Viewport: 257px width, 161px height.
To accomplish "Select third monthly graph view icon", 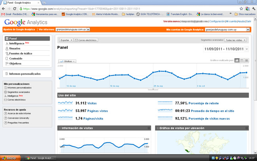I will click(x=246, y=61).
